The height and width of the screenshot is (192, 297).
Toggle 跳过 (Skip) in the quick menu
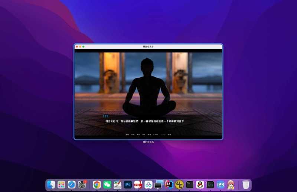click(x=138, y=134)
